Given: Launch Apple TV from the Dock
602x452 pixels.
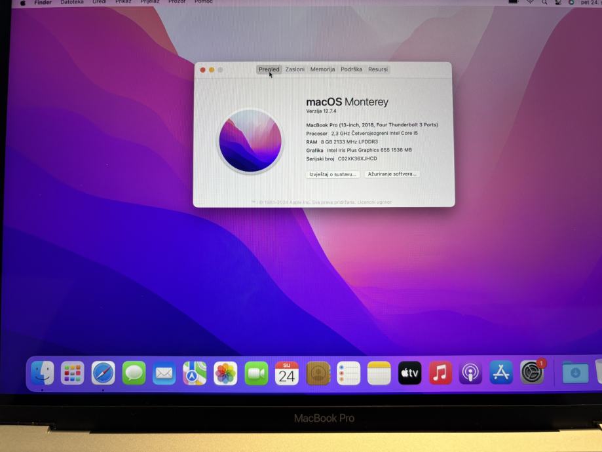Looking at the screenshot, I should point(409,373).
